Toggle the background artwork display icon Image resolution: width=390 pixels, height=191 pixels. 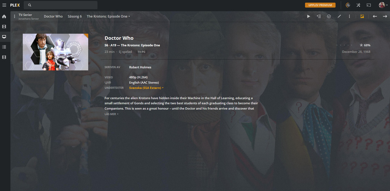point(362,16)
